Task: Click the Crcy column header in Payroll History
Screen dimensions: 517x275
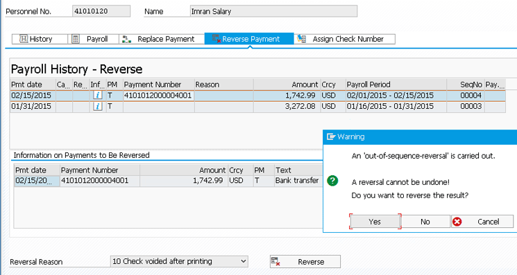Action: [x=333, y=85]
